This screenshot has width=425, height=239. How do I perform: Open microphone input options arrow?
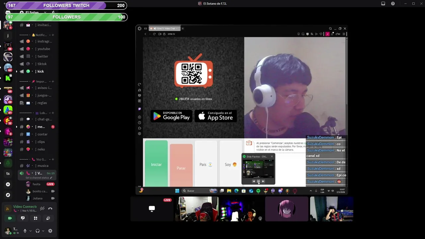click(x=30, y=231)
